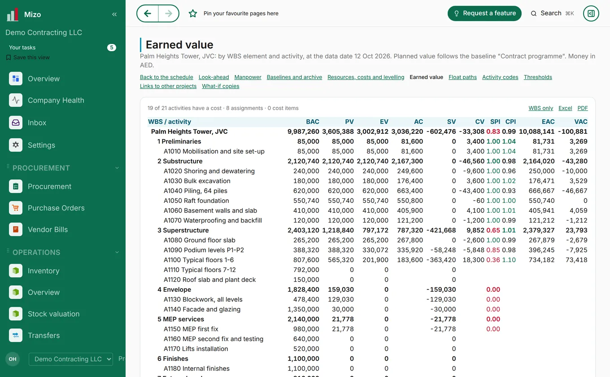Screen dimensions: 610x377
Task: Open Baselines and archive tab
Action: point(294,77)
